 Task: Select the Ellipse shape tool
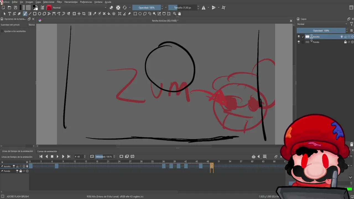pyautogui.click(x=40, y=14)
